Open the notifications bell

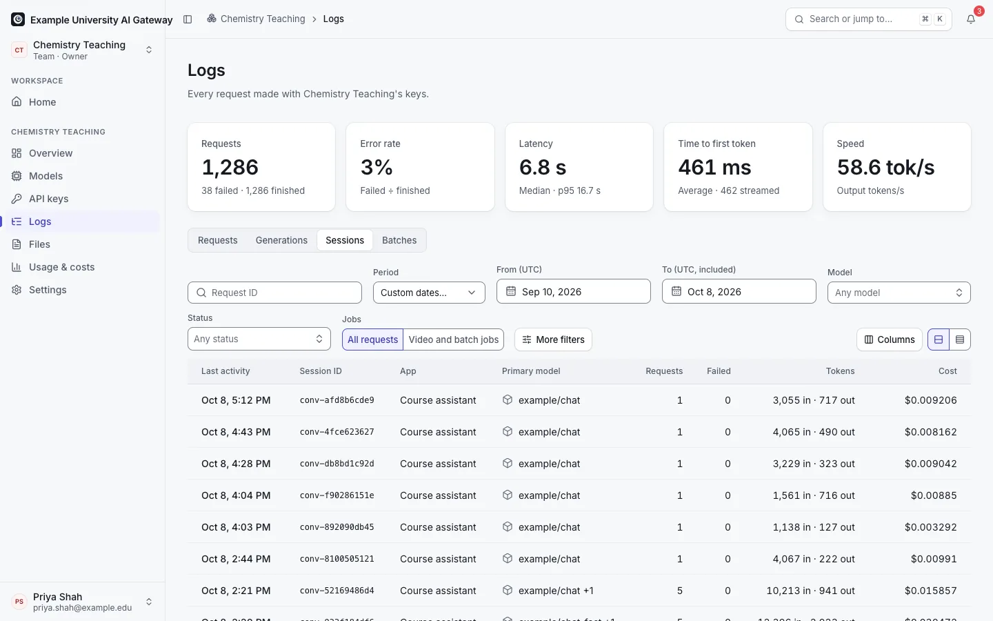971,19
